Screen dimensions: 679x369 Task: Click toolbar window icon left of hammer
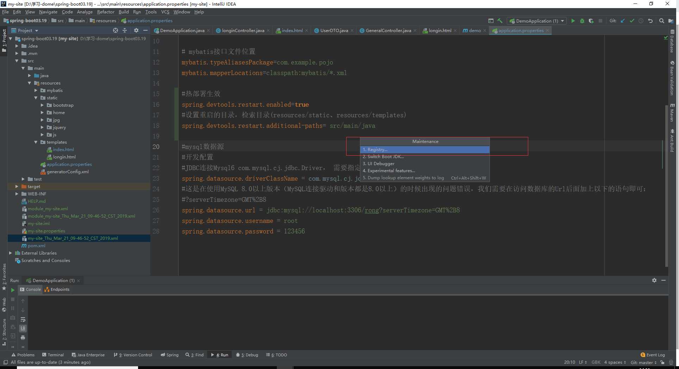click(491, 21)
